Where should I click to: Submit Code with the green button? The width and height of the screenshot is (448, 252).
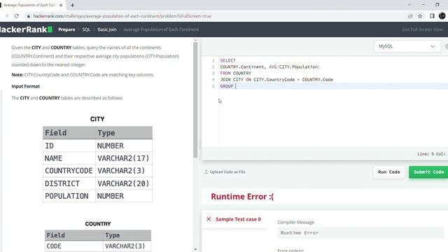[428, 172]
